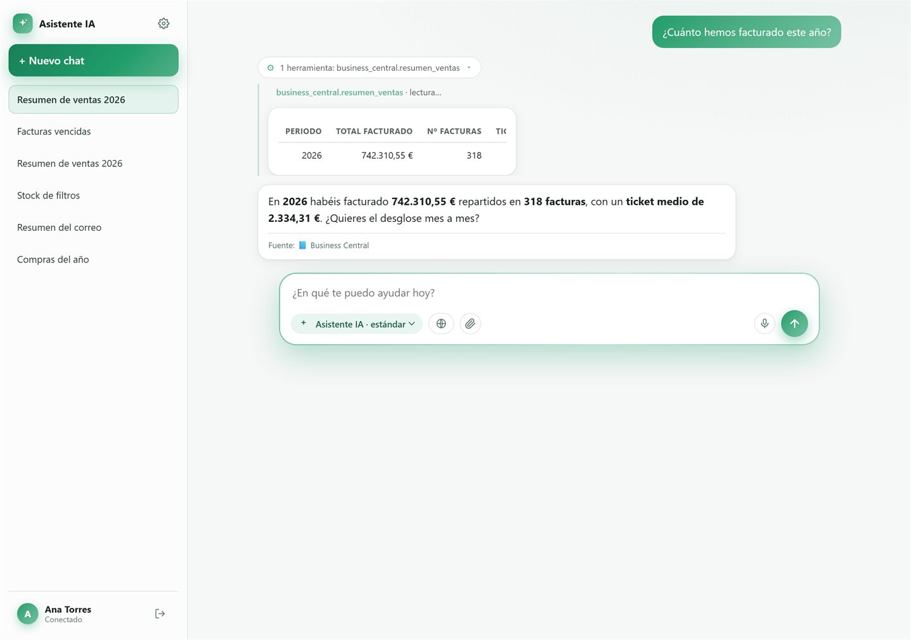
Task: Select the highlighted Resumen de ventas 2026 chat
Action: pos(94,100)
